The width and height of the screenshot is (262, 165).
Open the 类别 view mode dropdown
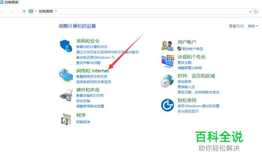[253, 26]
